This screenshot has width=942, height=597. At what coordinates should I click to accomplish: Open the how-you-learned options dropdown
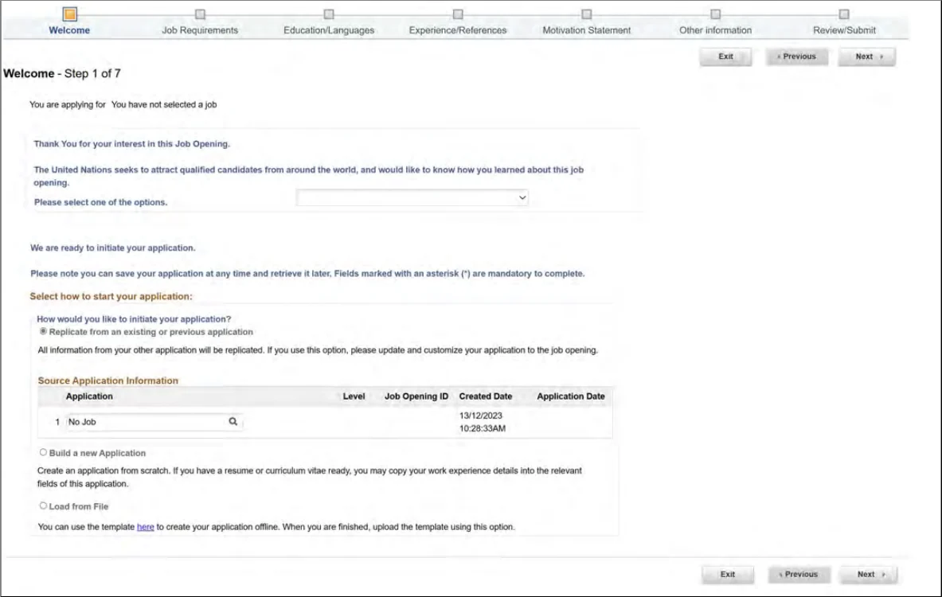(412, 197)
